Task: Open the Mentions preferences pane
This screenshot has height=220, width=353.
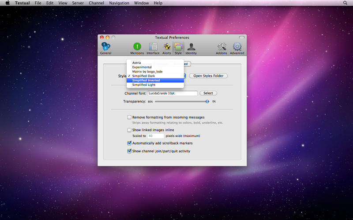Action: click(137, 48)
